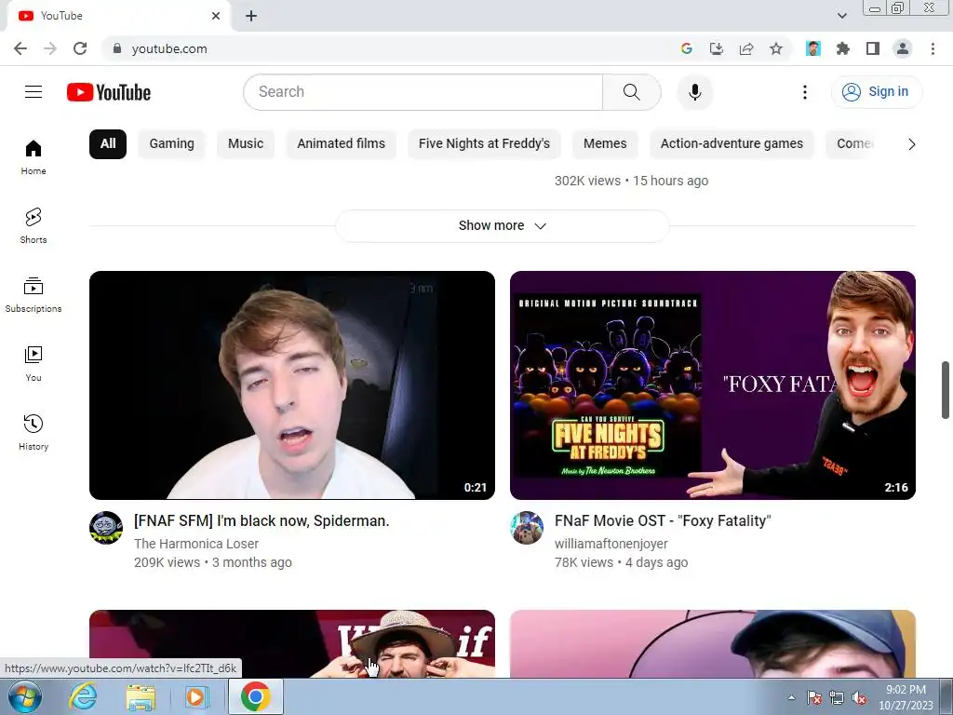Select the Music filter chip

(246, 144)
